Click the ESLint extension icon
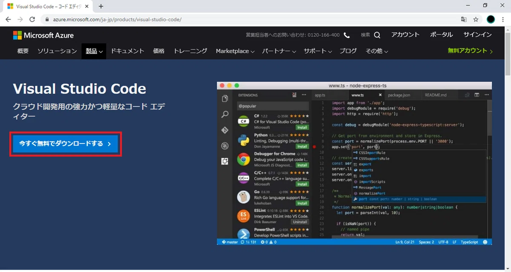The height and width of the screenshot is (272, 511). [244, 216]
